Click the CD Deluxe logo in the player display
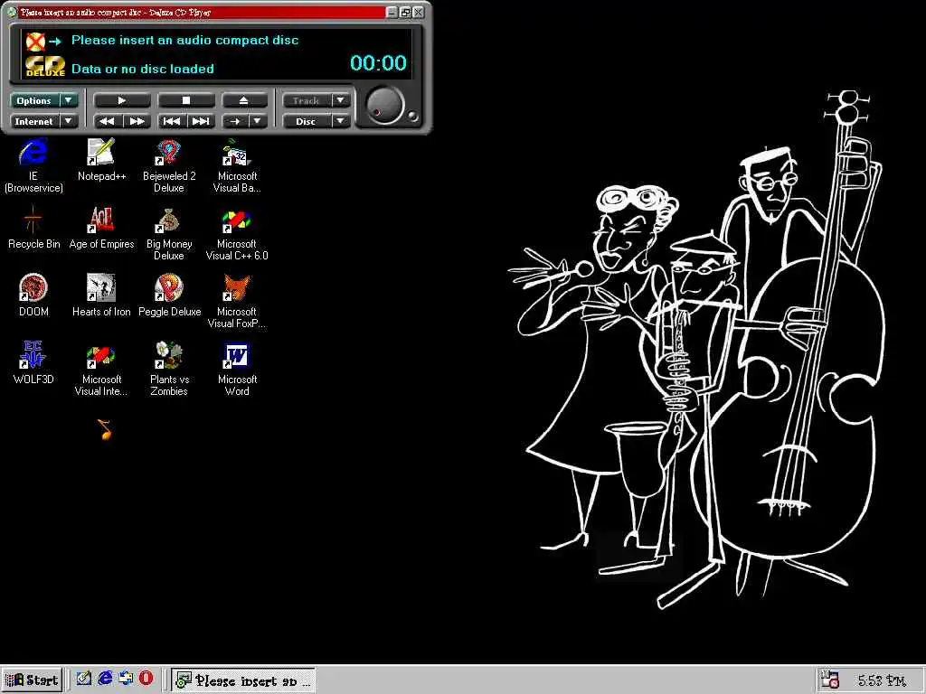The width and height of the screenshot is (926, 694). [45, 66]
